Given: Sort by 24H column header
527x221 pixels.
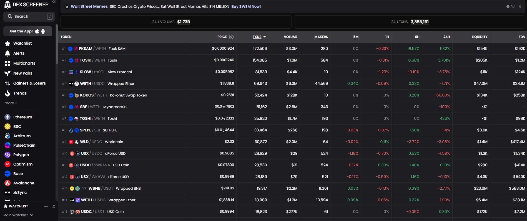Looking at the screenshot, I should (x=446, y=37).
